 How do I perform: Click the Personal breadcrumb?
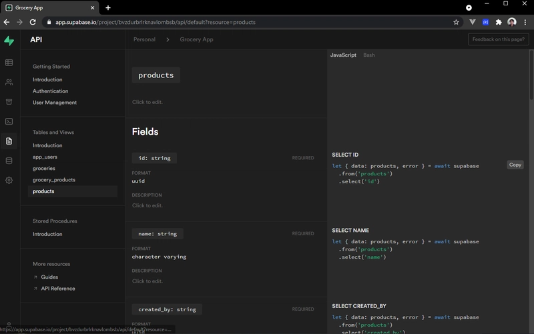pyautogui.click(x=144, y=39)
